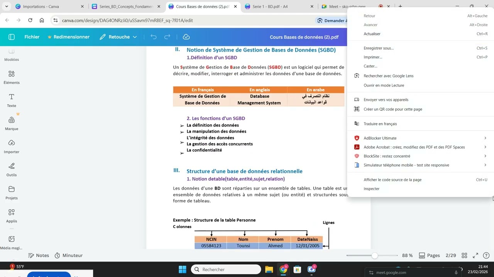Click the document title Cours Bases de données (2).pdf
Screen dimensions: 494x277
[x=304, y=37]
